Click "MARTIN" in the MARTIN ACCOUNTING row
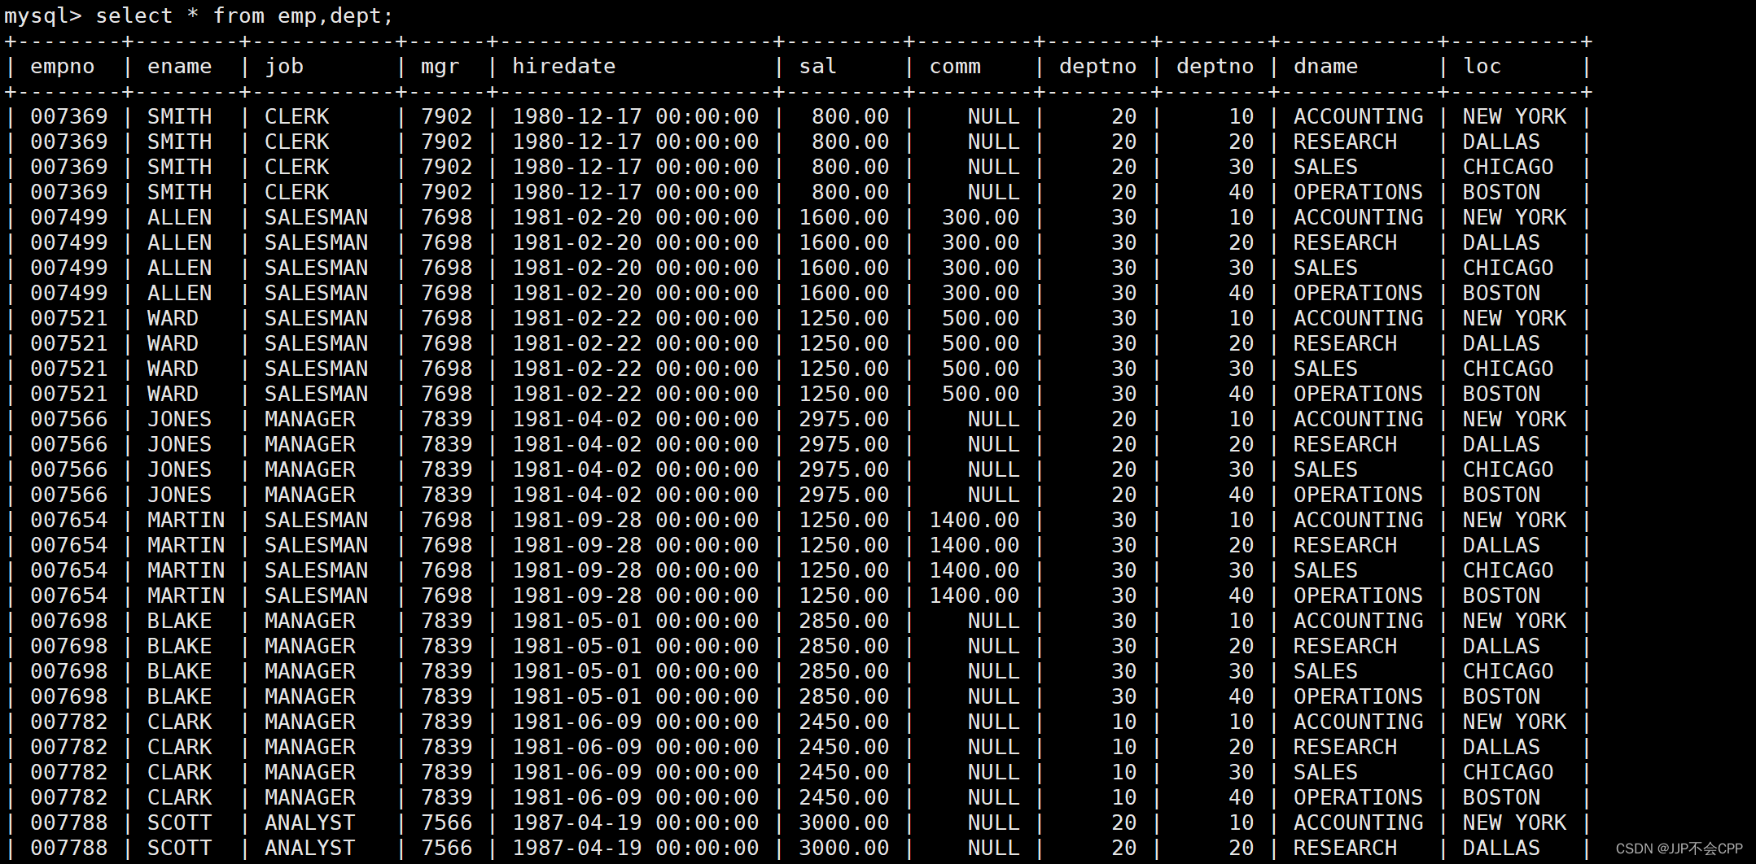 point(186,520)
